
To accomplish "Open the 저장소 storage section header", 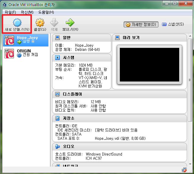I will point(120,118).
